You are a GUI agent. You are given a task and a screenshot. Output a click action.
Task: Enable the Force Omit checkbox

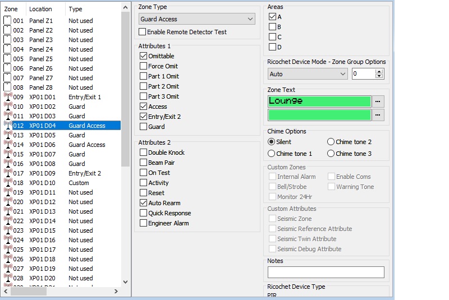[x=144, y=66]
